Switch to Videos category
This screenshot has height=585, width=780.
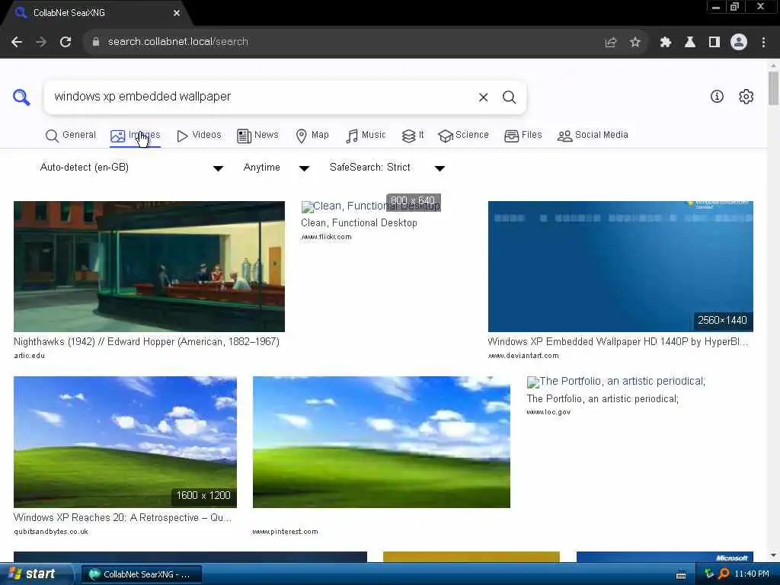pos(199,136)
